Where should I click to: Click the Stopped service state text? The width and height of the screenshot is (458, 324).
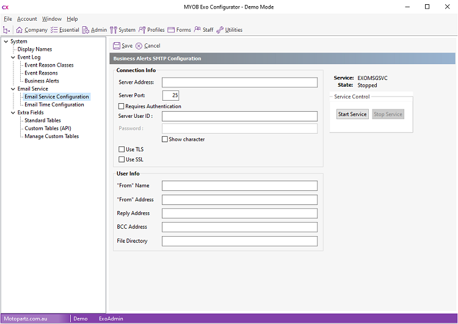click(367, 85)
